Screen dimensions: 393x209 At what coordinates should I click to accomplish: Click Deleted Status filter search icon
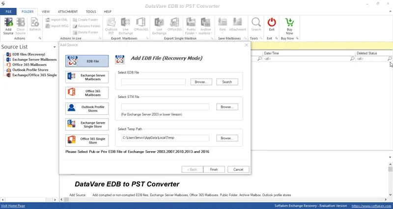390,58
